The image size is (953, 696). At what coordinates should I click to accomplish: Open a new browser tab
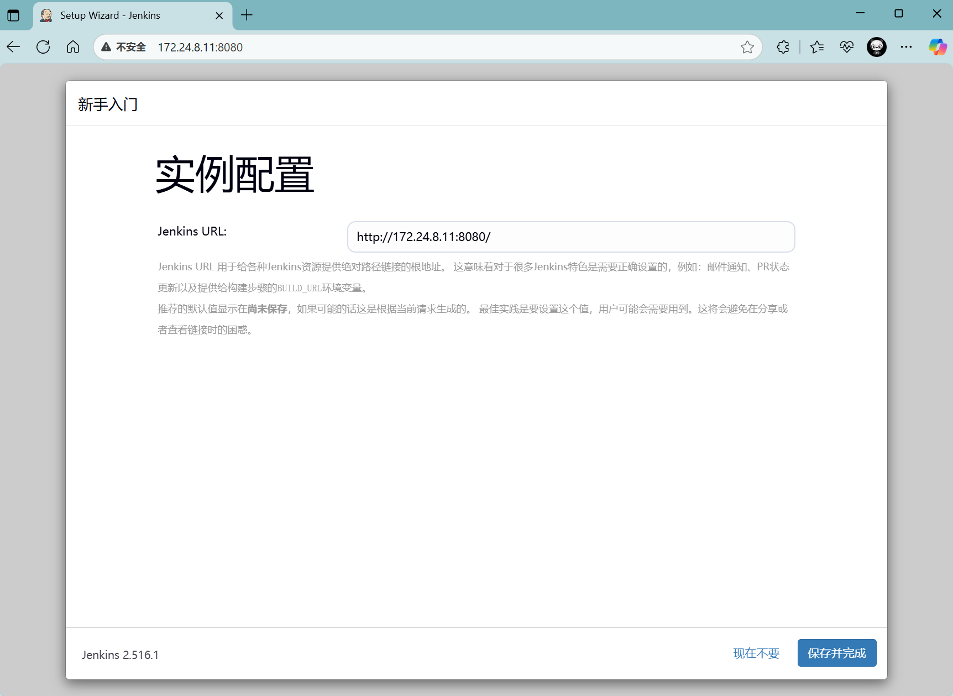point(247,15)
